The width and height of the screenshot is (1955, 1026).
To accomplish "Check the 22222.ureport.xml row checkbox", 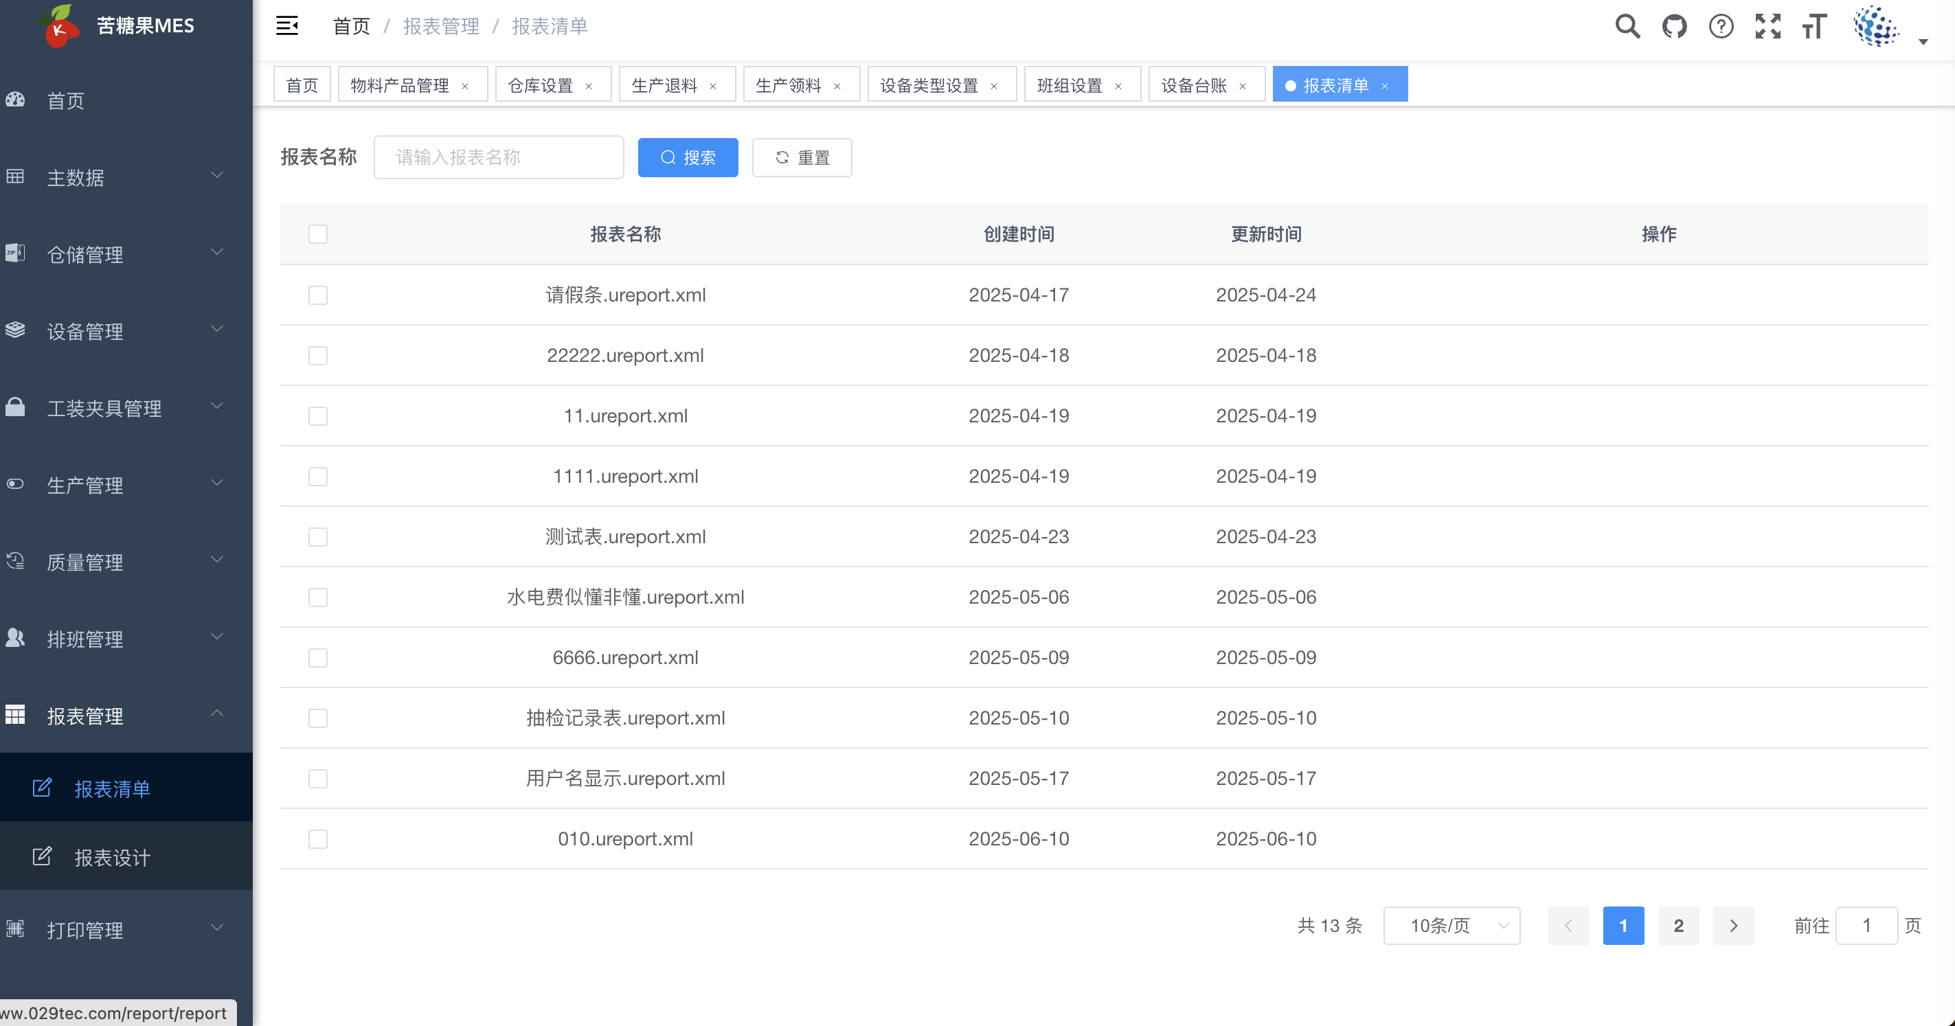I will (318, 355).
